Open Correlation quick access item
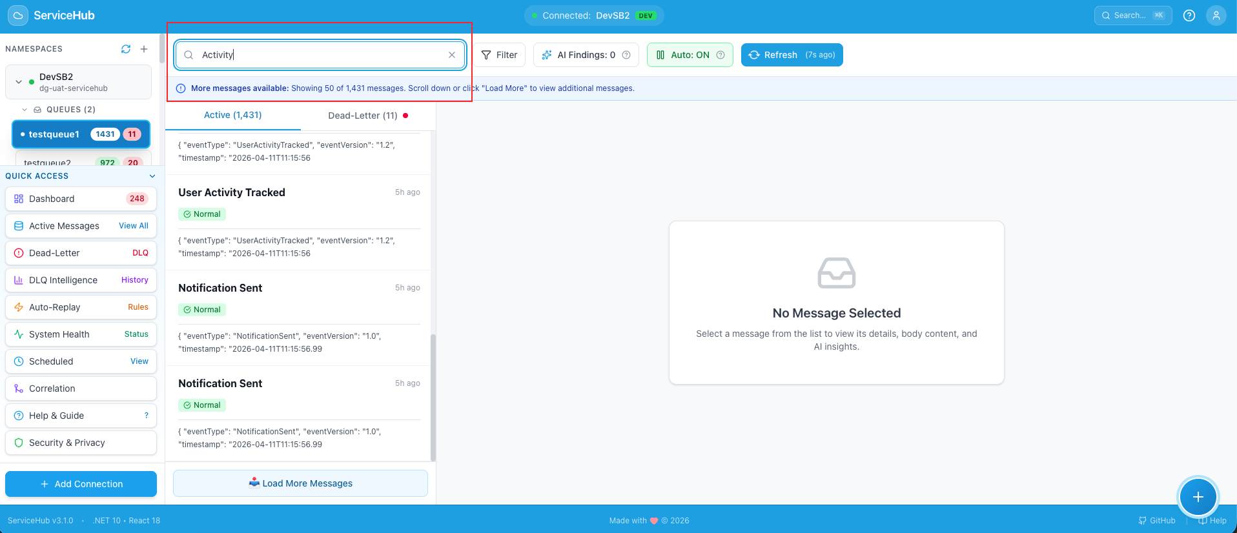This screenshot has height=533, width=1237. point(81,388)
